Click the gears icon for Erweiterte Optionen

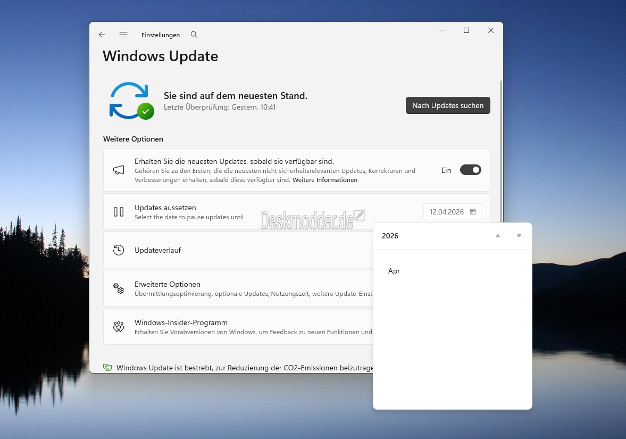[x=119, y=288]
